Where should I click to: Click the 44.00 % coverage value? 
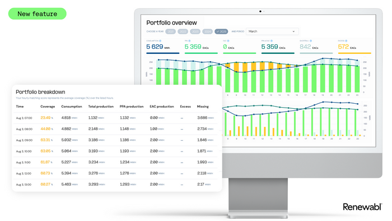pyautogui.click(x=46, y=129)
